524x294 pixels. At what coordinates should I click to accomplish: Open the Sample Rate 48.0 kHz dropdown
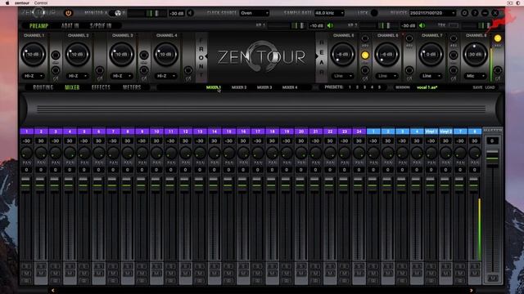point(329,13)
